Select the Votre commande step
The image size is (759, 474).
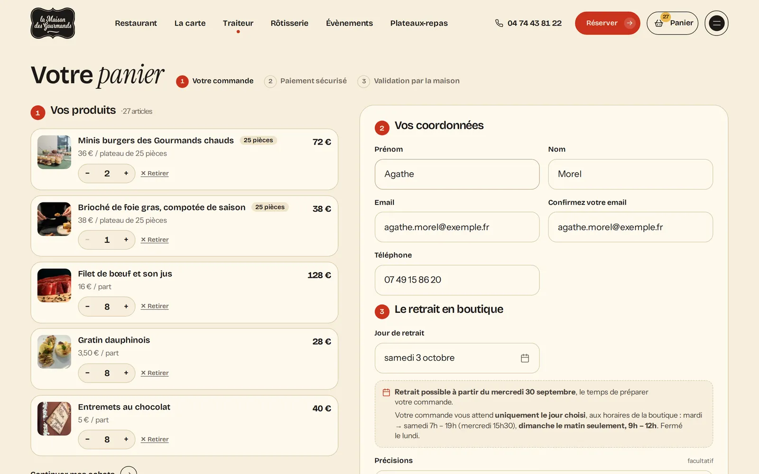click(x=215, y=81)
